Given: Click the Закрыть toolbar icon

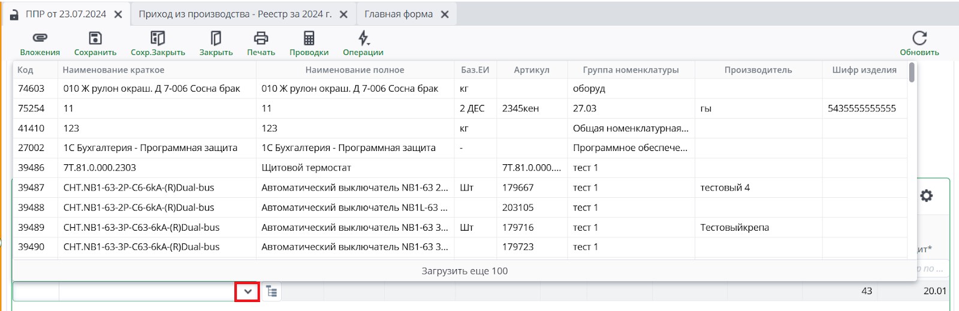Looking at the screenshot, I should pyautogui.click(x=216, y=38).
